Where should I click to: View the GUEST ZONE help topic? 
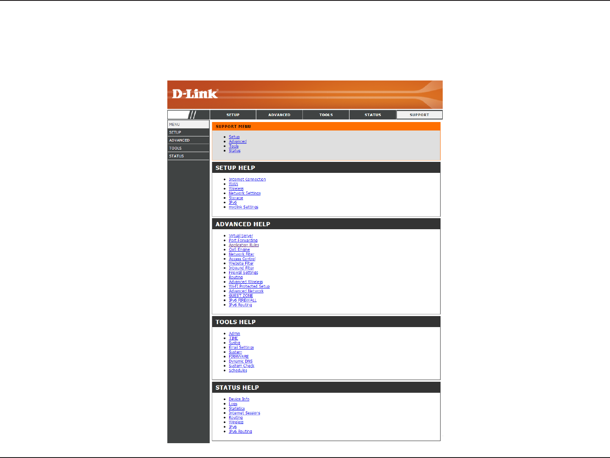point(241,296)
